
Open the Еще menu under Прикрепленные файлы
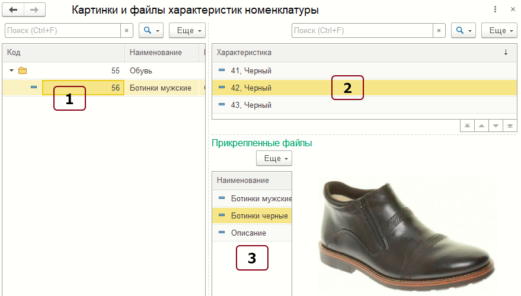(274, 159)
